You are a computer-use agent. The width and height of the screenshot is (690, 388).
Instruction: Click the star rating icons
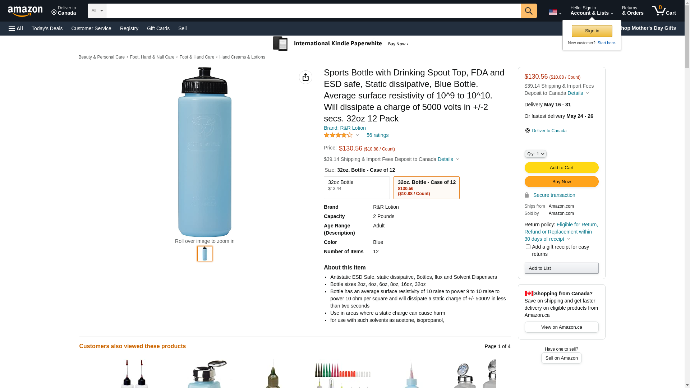tap(338, 135)
